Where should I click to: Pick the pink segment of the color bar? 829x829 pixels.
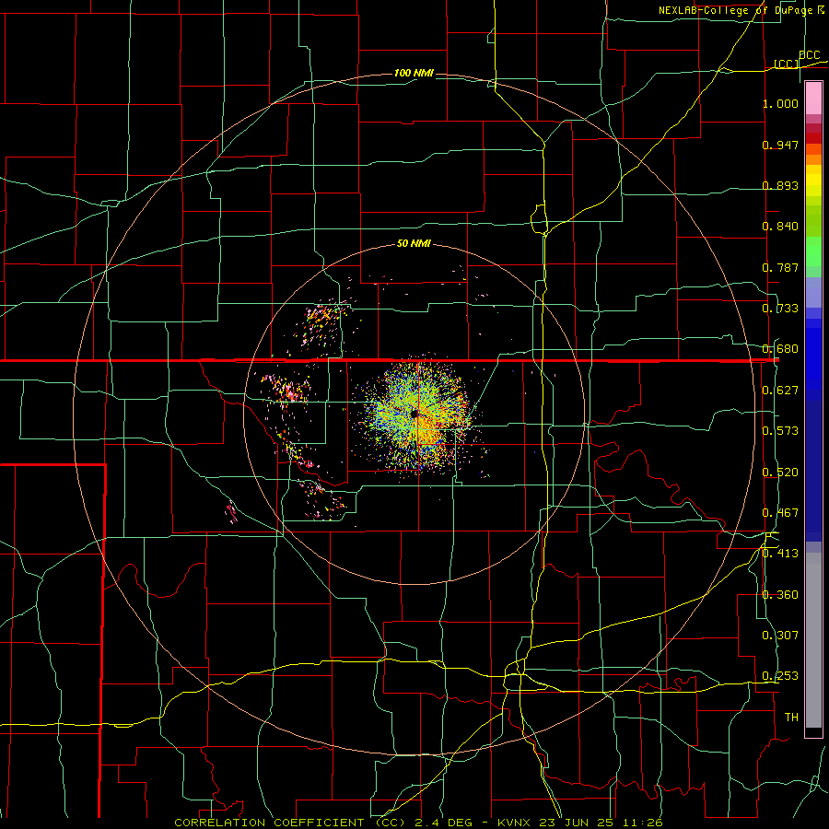[813, 99]
